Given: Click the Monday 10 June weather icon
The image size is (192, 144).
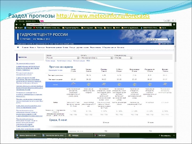Looking at the screenshot, I should [150, 84].
